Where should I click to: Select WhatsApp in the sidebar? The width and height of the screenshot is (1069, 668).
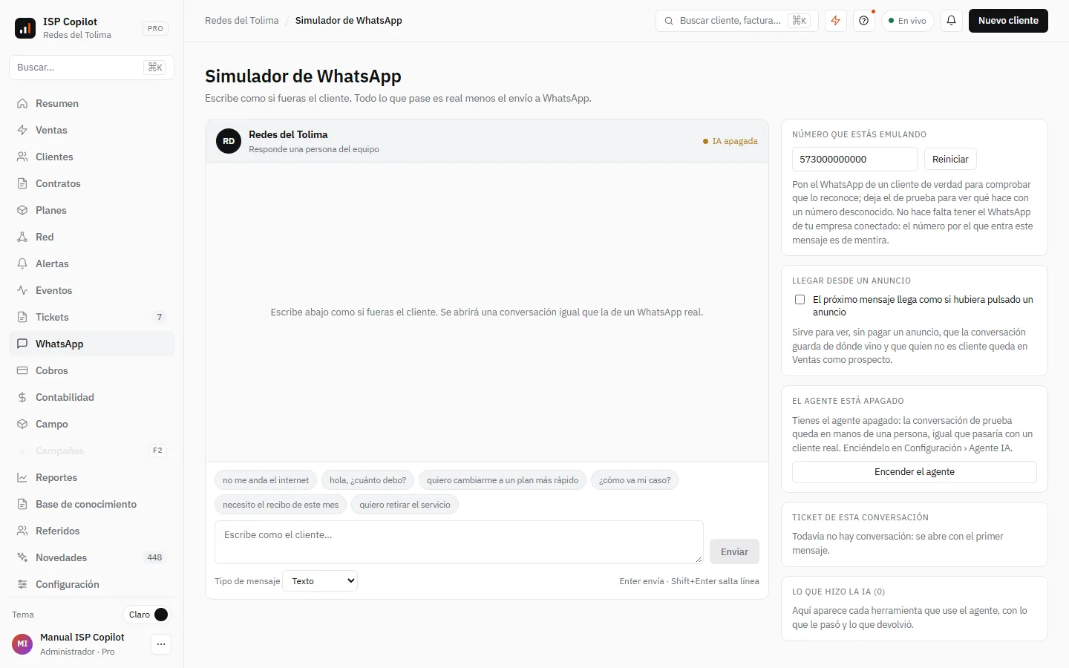click(x=92, y=344)
